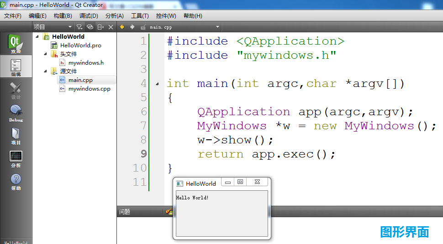Open the Design mode icon
Screen dimensions: 443x244
click(16, 91)
